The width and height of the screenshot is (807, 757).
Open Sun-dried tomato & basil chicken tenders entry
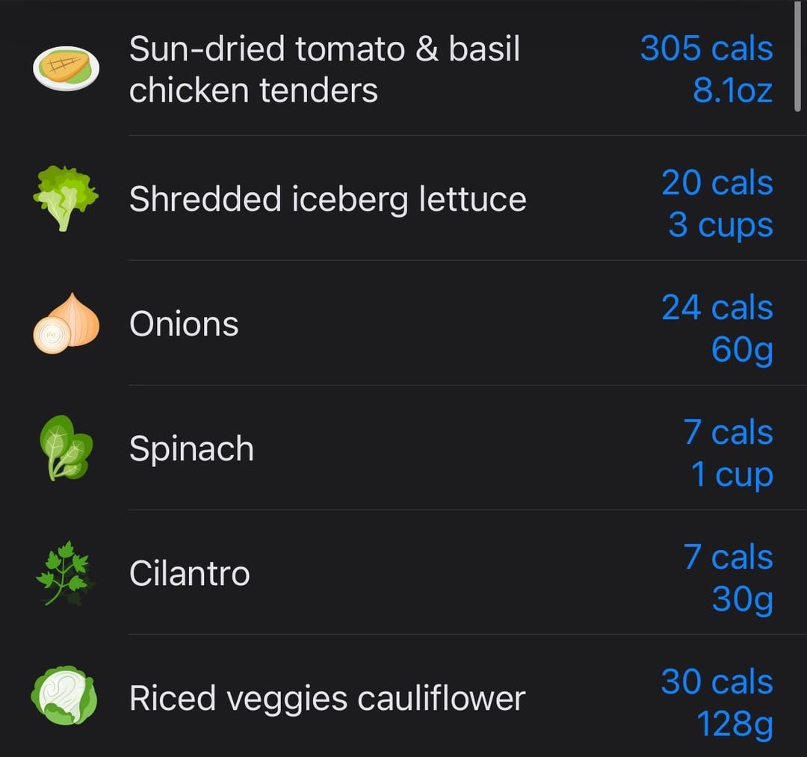(x=324, y=69)
